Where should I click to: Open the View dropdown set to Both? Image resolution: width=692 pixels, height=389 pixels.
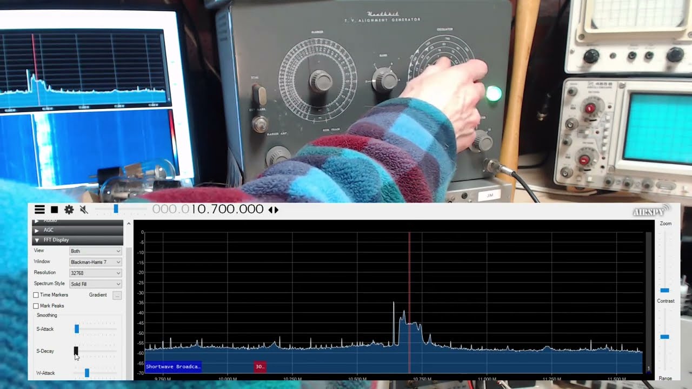pos(95,251)
